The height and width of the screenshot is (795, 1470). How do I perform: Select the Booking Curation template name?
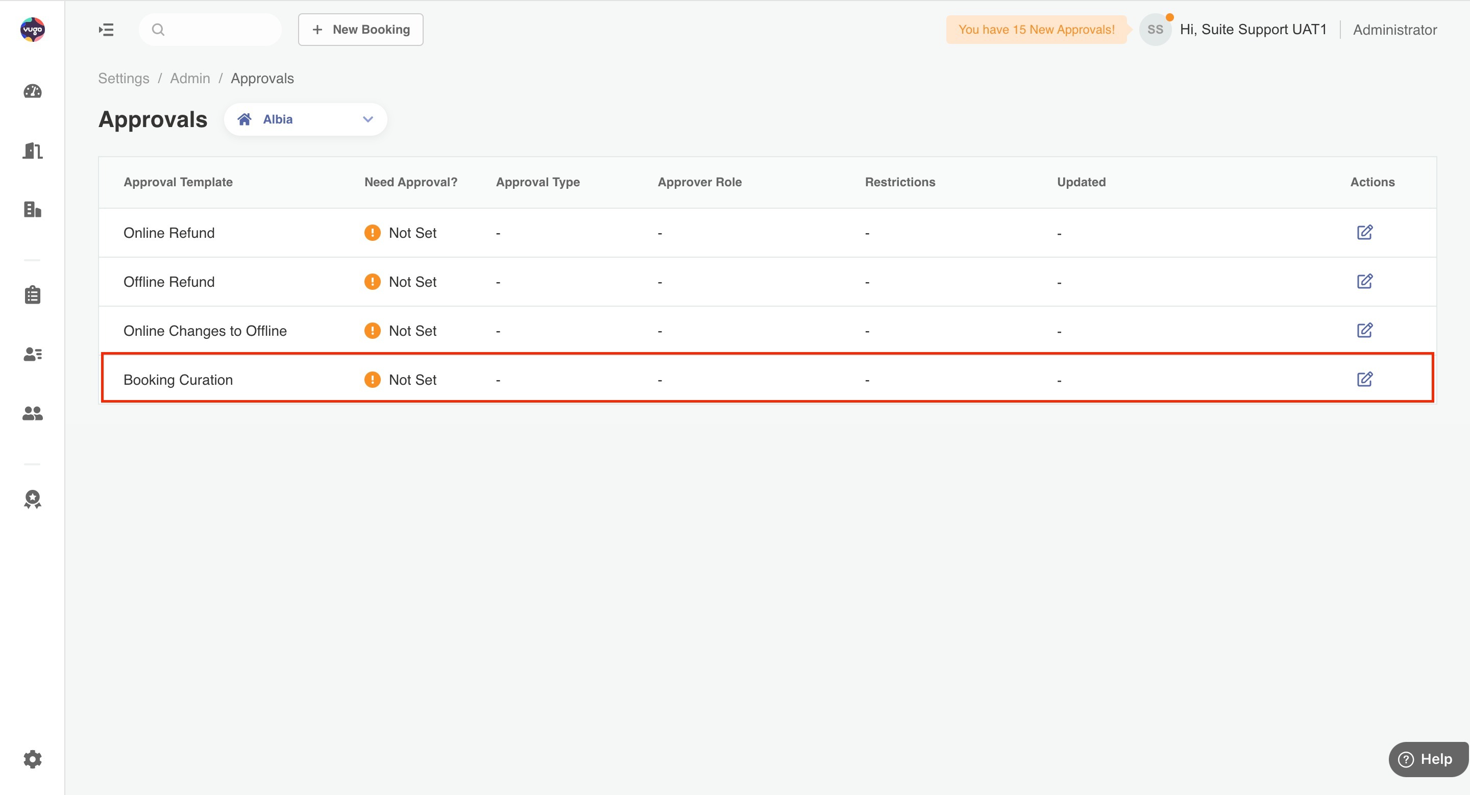point(178,380)
